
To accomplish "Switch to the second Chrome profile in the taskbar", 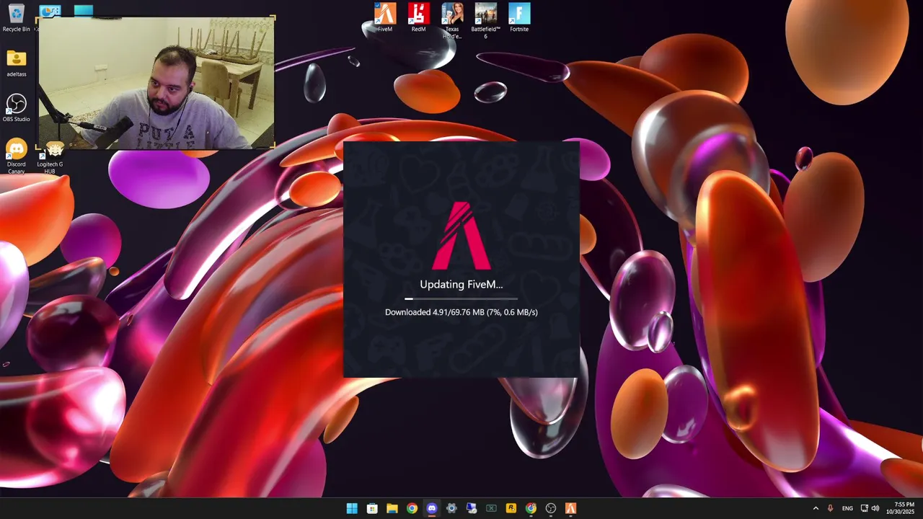I will click(x=531, y=508).
